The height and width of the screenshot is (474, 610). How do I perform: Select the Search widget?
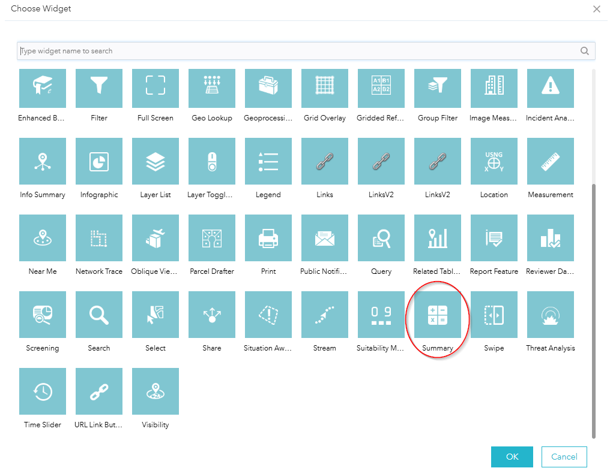(98, 315)
